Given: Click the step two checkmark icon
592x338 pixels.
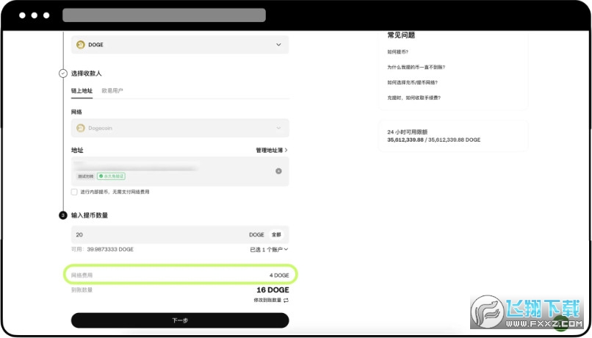Looking at the screenshot, I should pos(62,73).
